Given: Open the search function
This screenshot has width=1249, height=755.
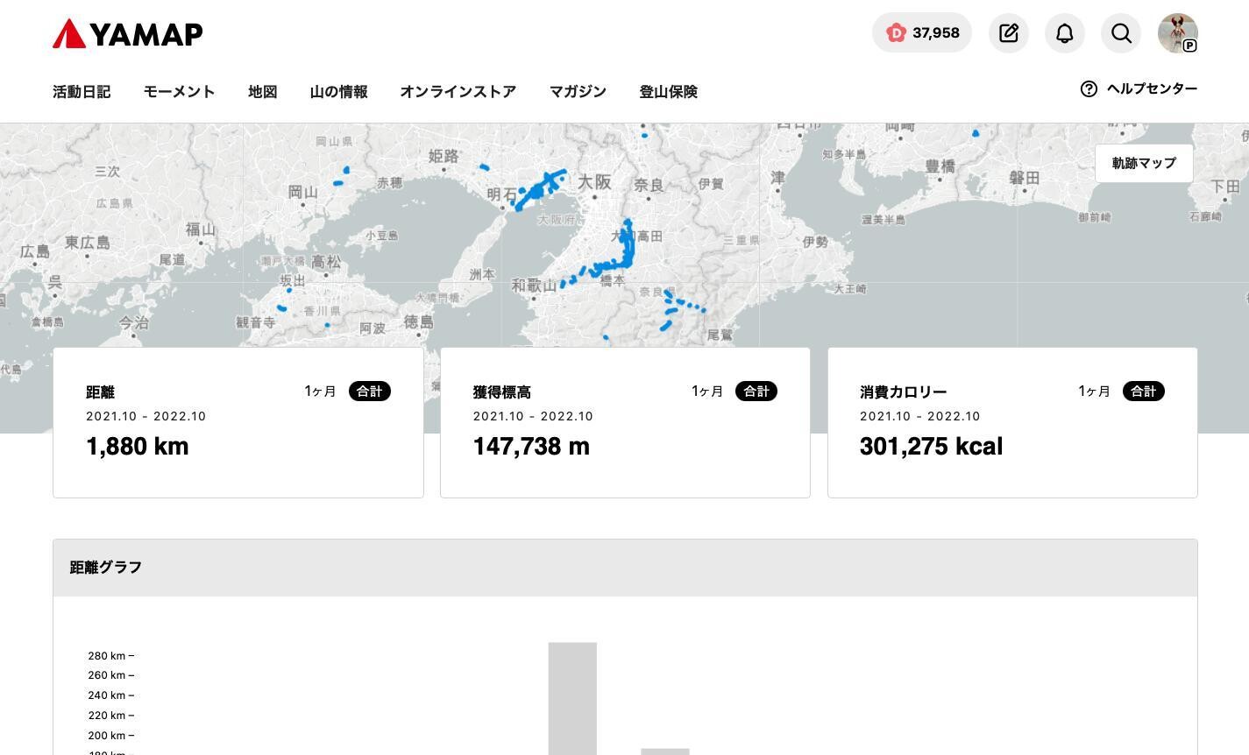Looking at the screenshot, I should (x=1121, y=33).
